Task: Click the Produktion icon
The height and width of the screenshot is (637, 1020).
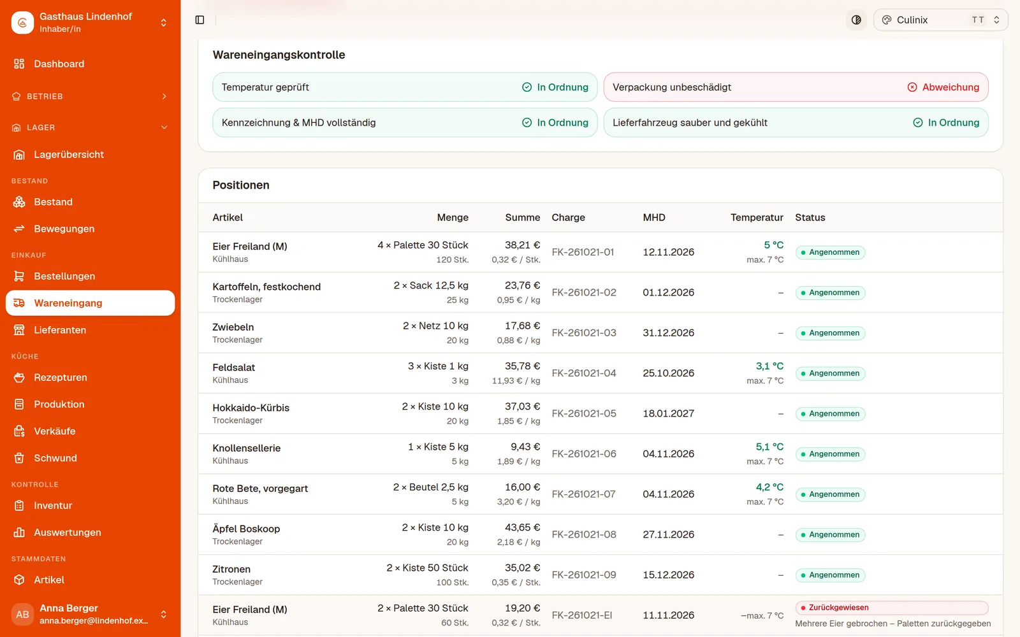Action: pos(19,404)
